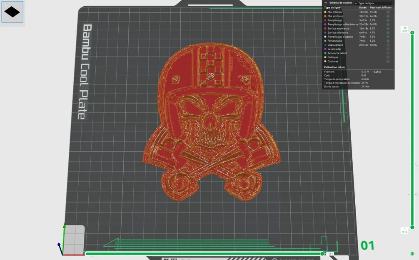The image size is (419, 260).
Task: Toggle Surface supérieure visibility checkbox
Action: [388, 29]
